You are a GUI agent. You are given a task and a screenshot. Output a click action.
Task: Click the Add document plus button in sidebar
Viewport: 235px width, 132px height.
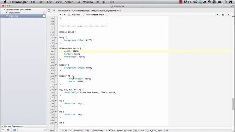3,130
